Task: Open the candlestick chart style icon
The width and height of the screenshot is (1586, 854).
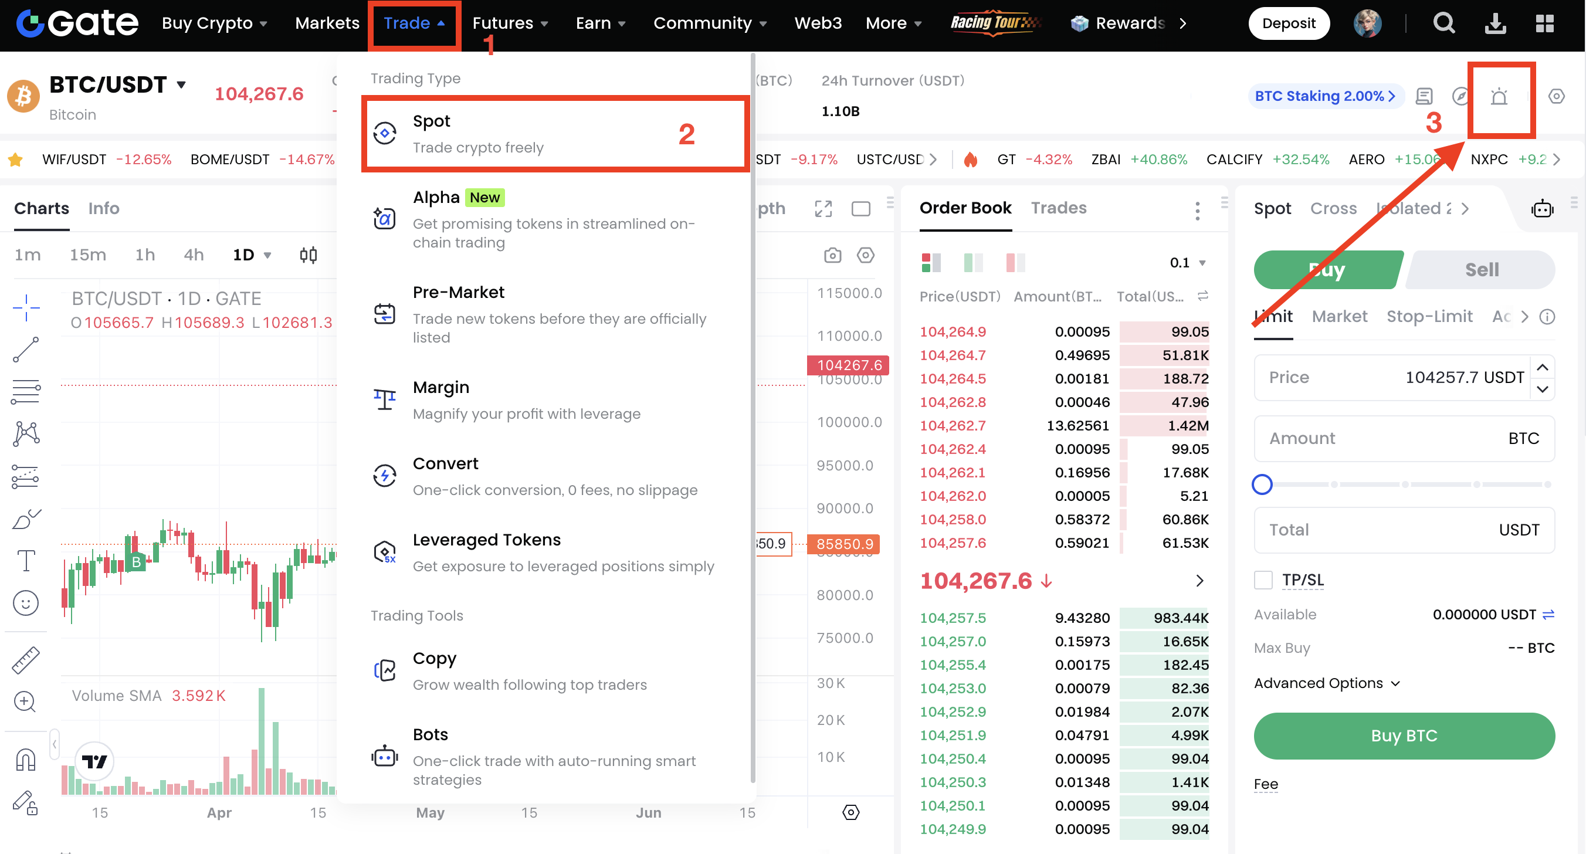Action: tap(309, 255)
